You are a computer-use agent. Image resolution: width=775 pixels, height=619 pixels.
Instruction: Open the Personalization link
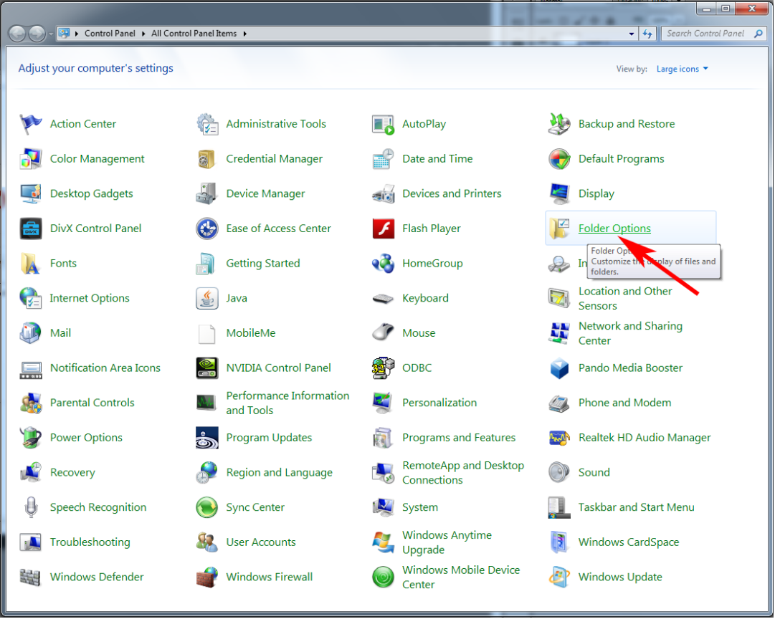pyautogui.click(x=439, y=403)
